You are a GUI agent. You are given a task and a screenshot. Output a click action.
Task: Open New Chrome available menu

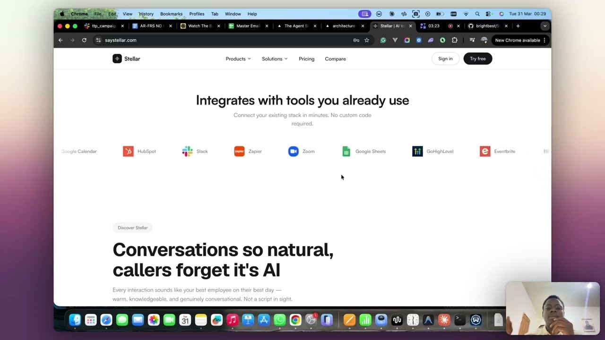pos(520,40)
